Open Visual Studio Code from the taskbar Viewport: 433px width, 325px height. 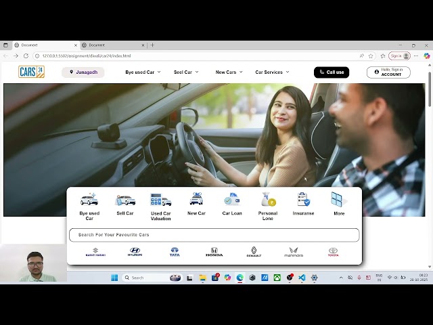pos(302,278)
